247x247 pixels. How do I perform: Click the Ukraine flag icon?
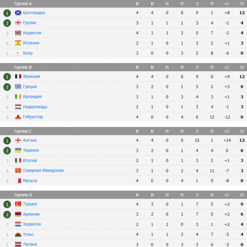click(x=18, y=150)
